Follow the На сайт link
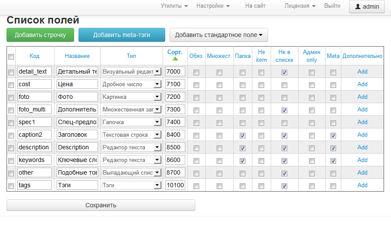The height and width of the screenshot is (226, 391). pos(255,6)
